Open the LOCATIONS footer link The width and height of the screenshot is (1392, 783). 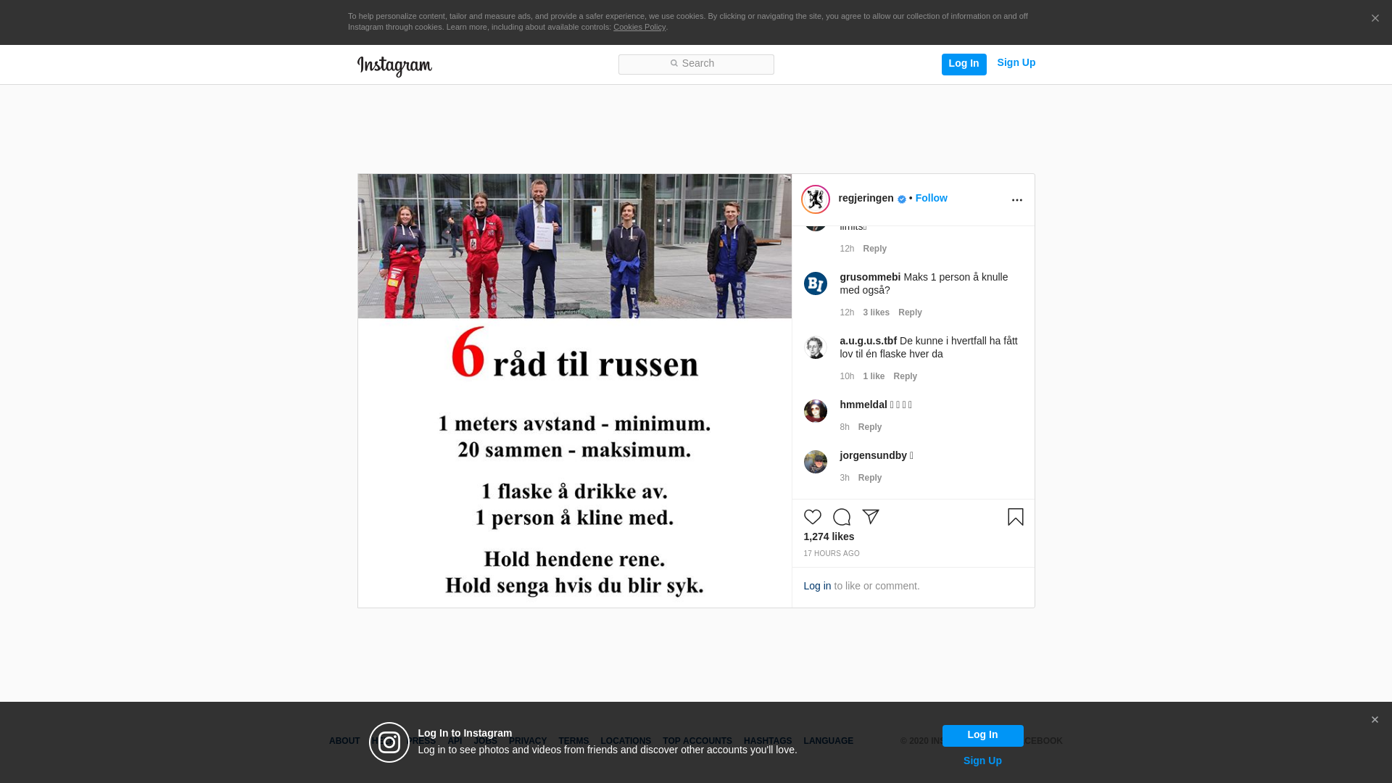[x=626, y=741]
